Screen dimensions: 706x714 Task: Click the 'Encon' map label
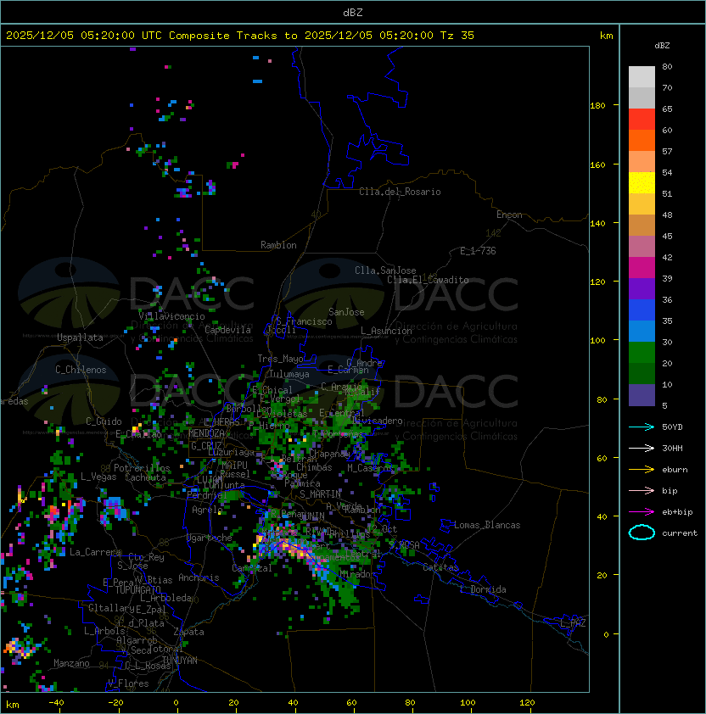click(x=509, y=215)
